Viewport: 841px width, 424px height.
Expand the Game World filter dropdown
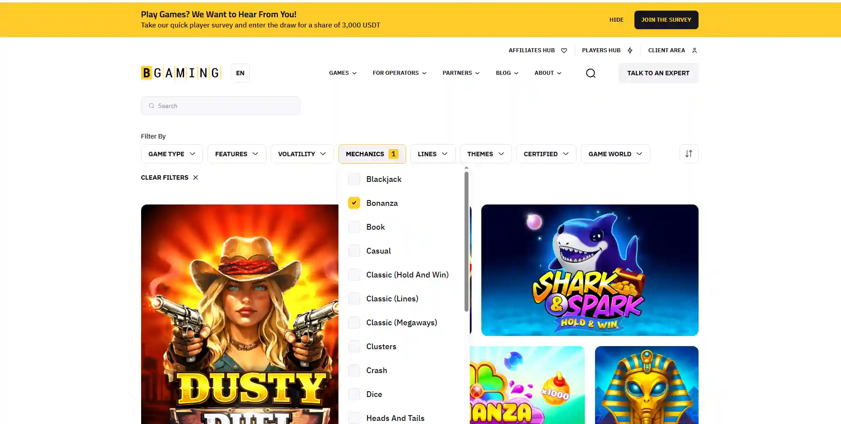click(615, 154)
